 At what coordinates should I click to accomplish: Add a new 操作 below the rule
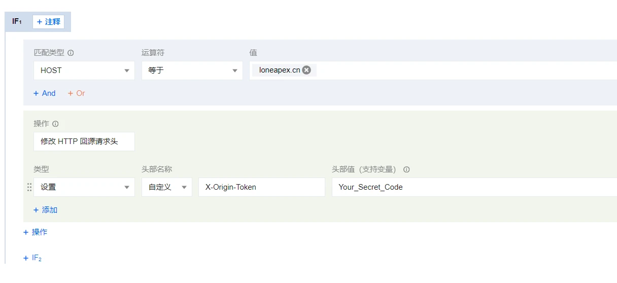point(36,232)
